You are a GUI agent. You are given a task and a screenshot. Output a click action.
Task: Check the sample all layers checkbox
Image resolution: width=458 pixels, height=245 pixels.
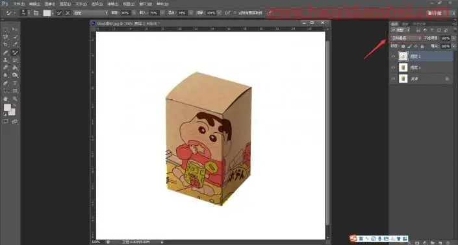coord(235,13)
